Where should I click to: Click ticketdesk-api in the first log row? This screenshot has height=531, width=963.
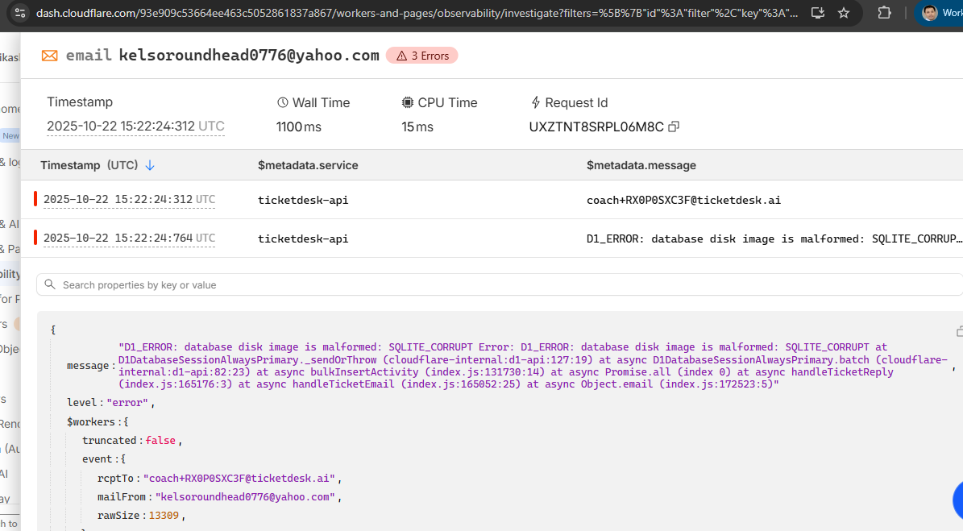303,200
